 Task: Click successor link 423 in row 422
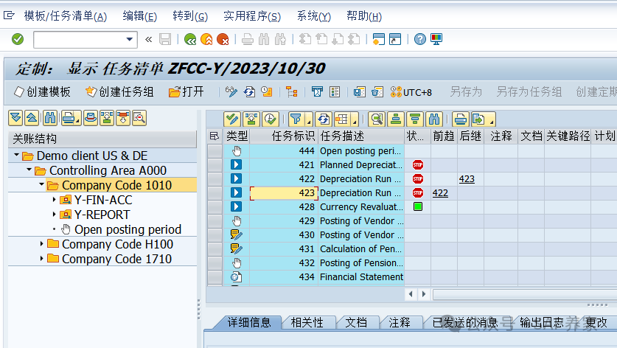pos(467,179)
